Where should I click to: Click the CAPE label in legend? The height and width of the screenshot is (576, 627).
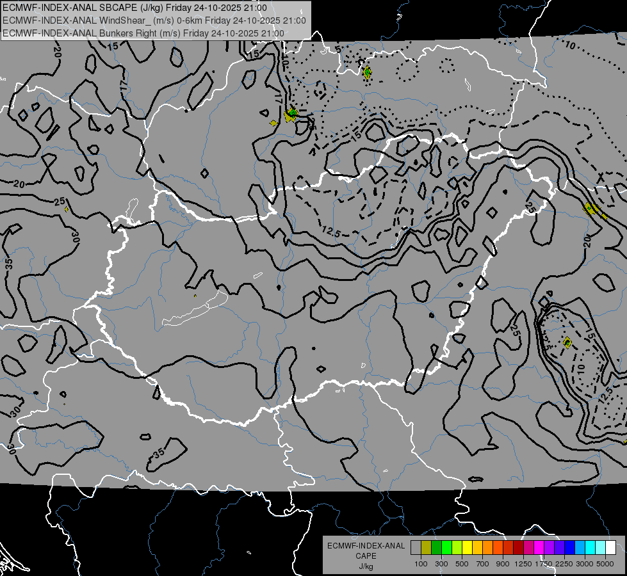(x=366, y=556)
